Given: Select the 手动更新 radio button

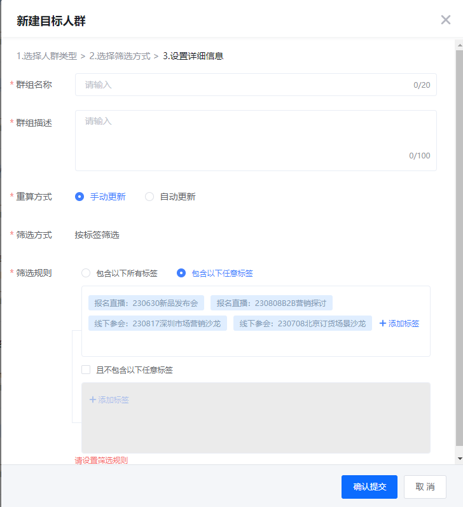Looking at the screenshot, I should pos(79,197).
